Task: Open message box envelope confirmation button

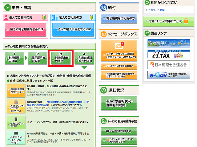Action: [119, 51]
